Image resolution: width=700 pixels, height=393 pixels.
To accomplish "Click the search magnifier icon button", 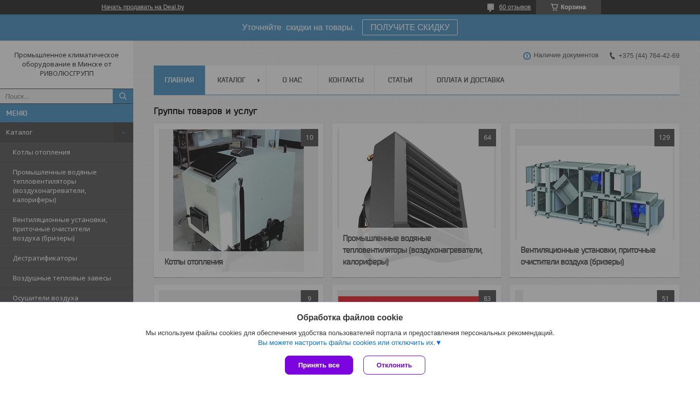I will point(123,96).
